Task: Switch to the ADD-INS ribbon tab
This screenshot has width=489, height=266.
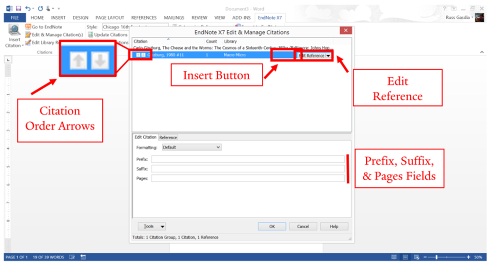Action: pyautogui.click(x=241, y=18)
